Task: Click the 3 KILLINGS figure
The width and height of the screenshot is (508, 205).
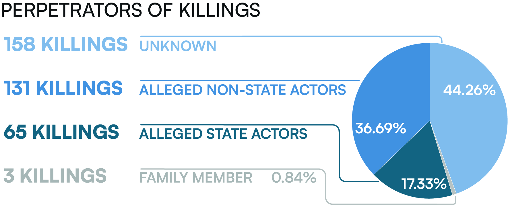Action: [55, 175]
